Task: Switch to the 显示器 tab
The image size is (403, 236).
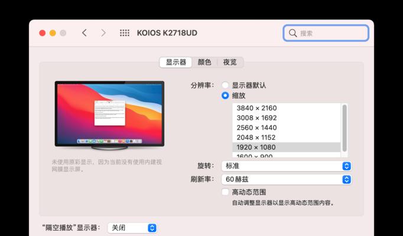Action: tap(176, 63)
